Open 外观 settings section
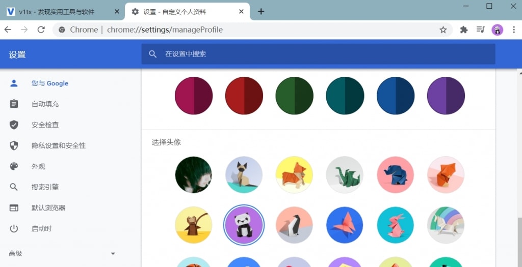 [x=38, y=166]
